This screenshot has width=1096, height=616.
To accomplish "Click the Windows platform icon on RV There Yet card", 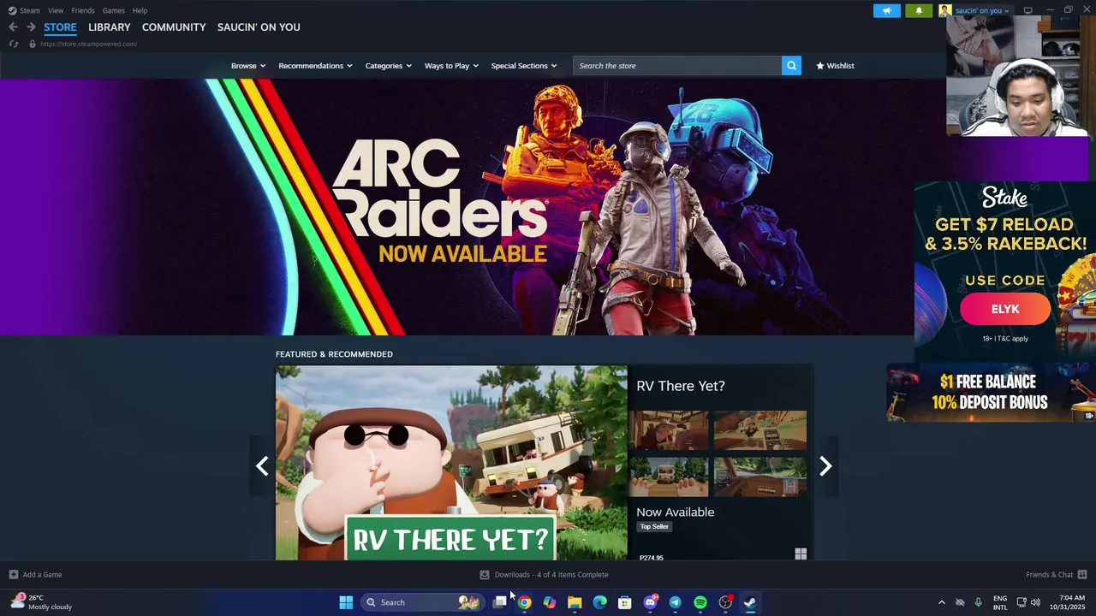I will click(x=801, y=554).
